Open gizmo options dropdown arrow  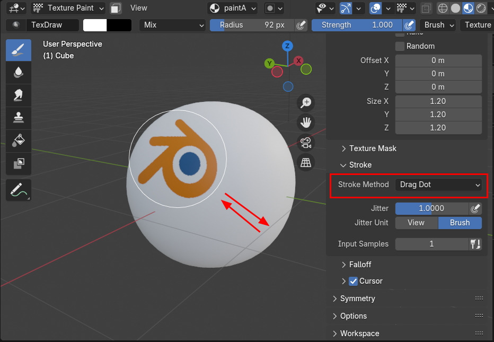[358, 8]
